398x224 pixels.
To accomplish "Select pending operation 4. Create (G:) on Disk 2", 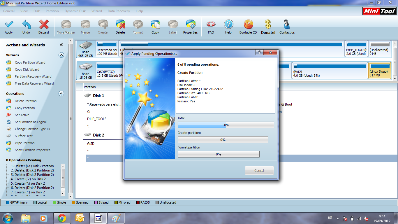I will (28, 179).
